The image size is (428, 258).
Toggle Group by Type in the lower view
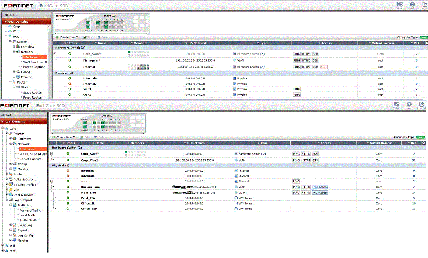[420, 137]
